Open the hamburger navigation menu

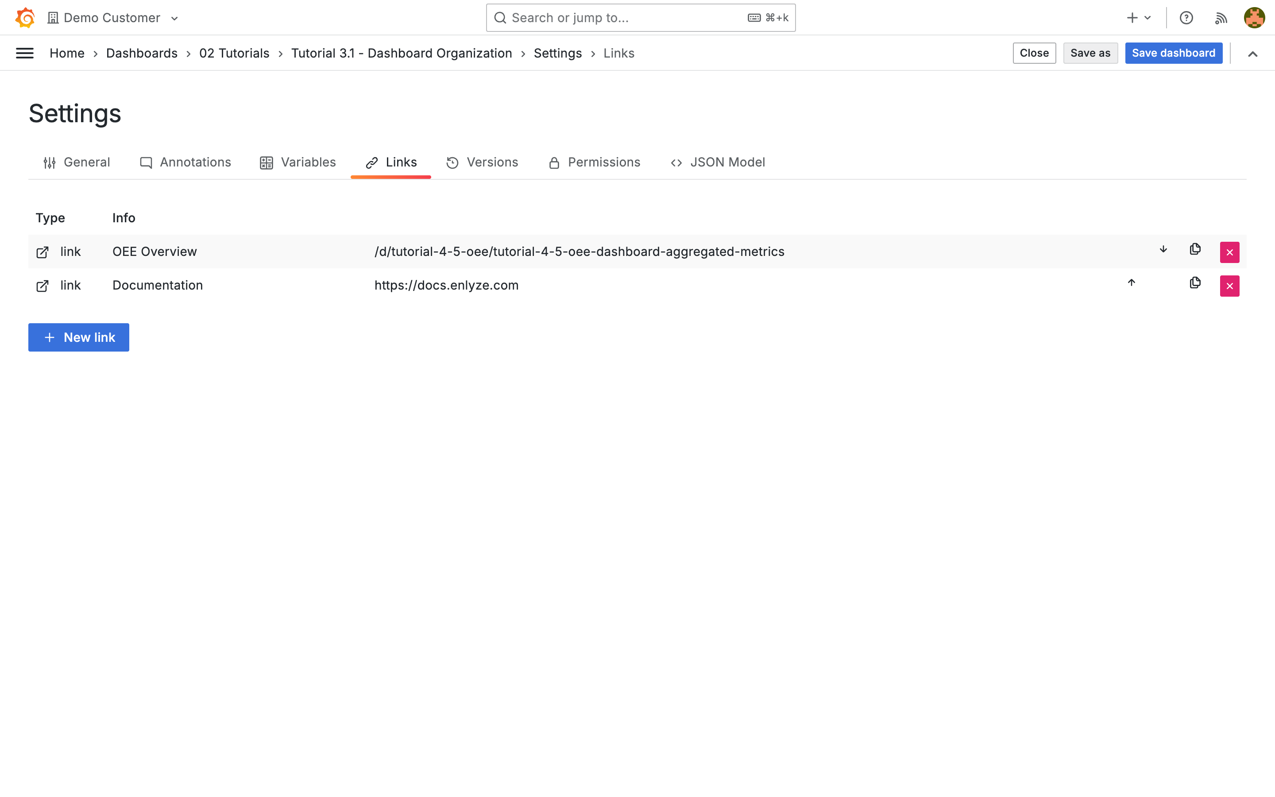pos(25,53)
